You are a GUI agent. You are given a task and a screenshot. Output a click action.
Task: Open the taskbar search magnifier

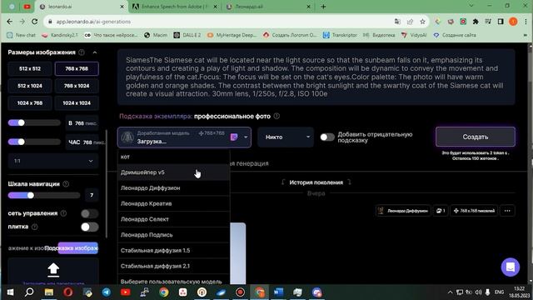tap(29, 292)
